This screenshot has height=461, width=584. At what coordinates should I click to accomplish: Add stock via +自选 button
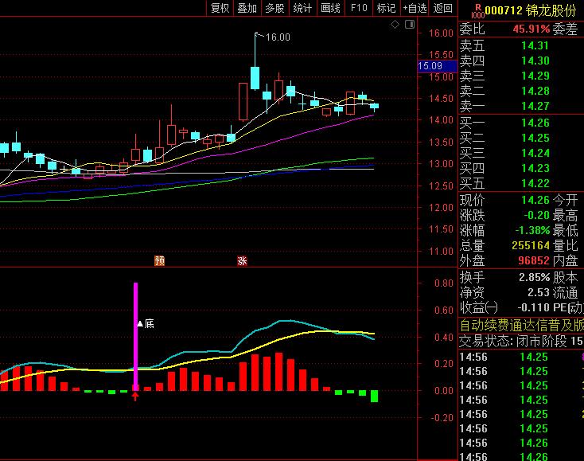[x=415, y=8]
